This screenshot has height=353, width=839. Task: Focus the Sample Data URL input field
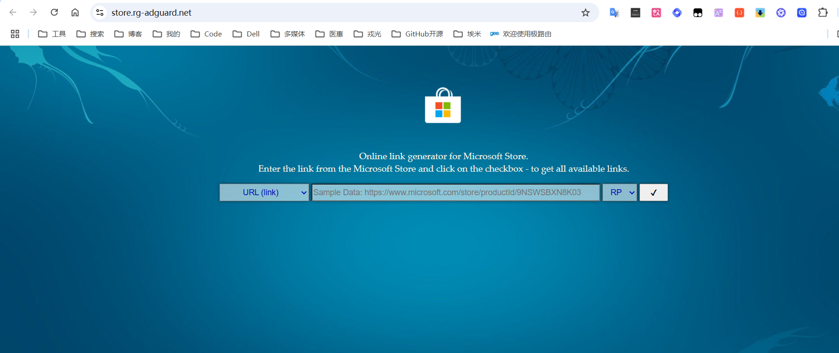456,192
